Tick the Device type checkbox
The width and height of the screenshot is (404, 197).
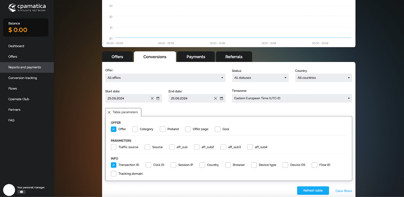click(x=254, y=165)
